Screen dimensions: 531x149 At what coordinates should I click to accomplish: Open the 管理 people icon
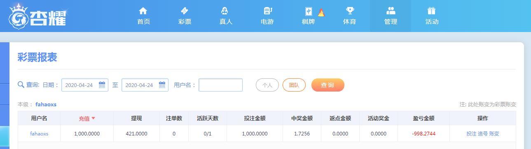pos(391,11)
